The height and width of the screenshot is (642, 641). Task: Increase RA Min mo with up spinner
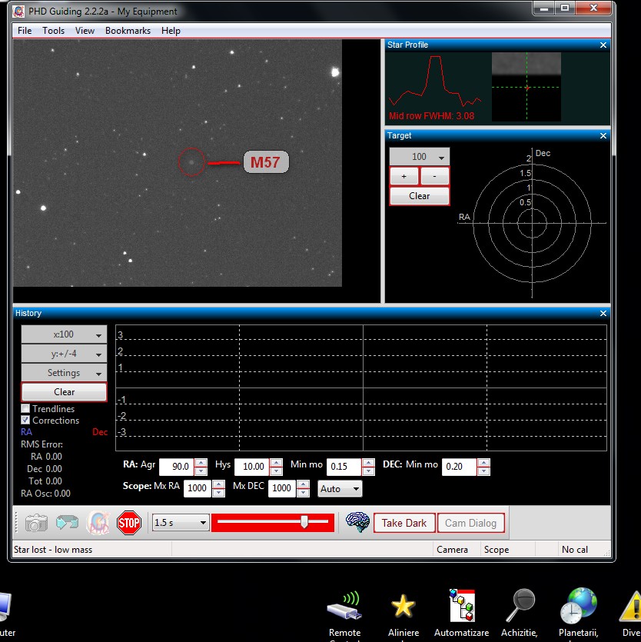click(x=368, y=463)
